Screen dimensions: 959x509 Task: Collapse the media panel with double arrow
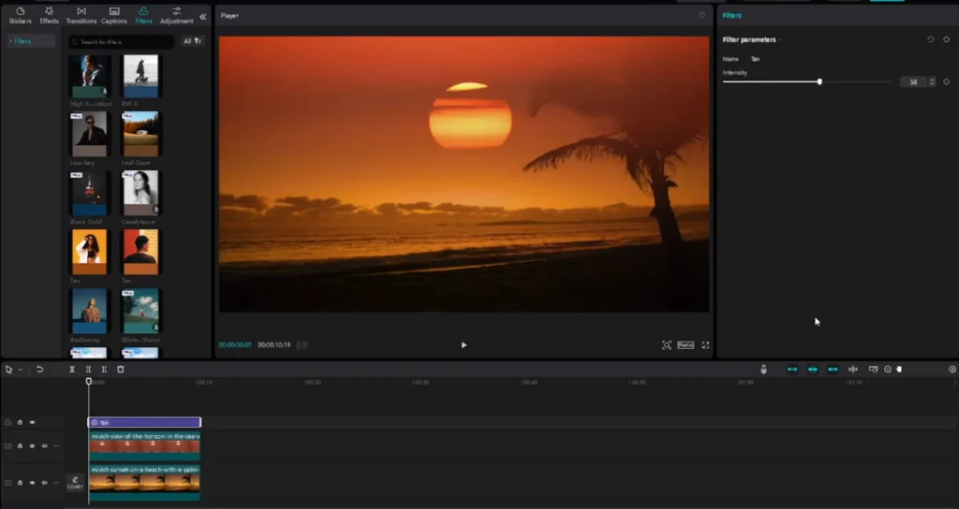pos(203,17)
